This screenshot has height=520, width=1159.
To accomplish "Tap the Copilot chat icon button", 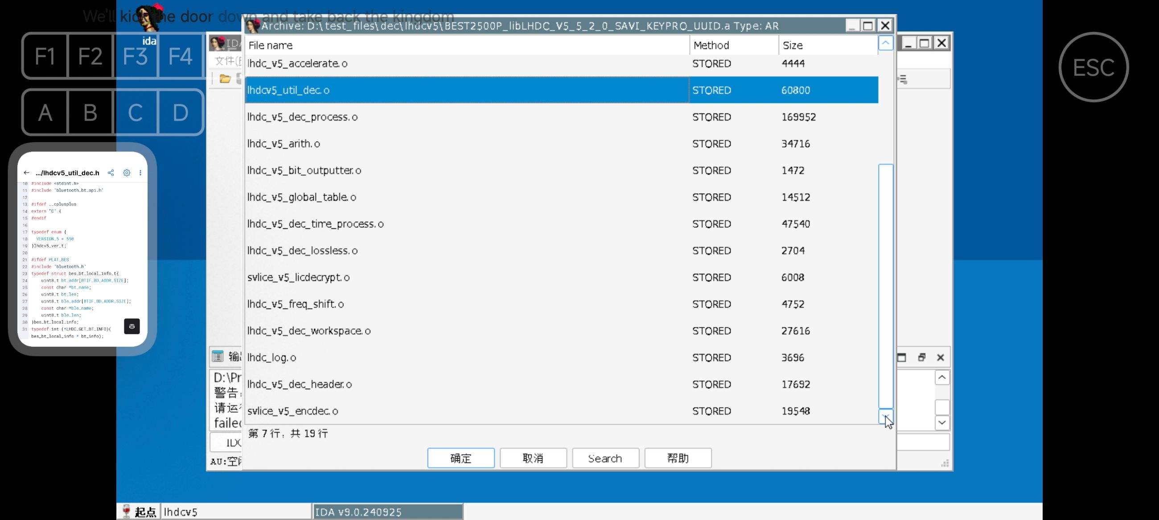I will pyautogui.click(x=132, y=326).
